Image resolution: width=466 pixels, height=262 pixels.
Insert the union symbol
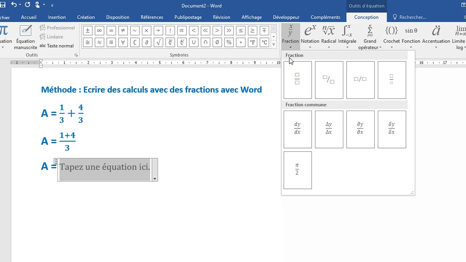click(194, 43)
